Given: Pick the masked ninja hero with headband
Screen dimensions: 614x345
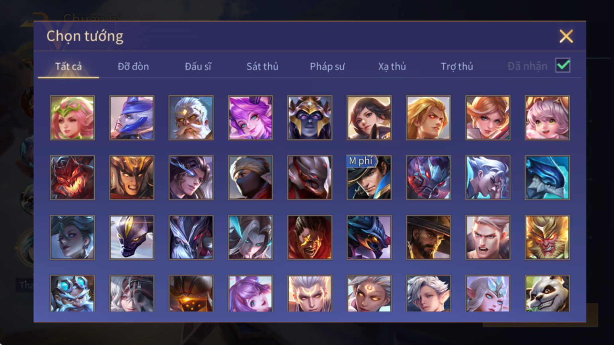Looking at the screenshot, I should coord(250,177).
